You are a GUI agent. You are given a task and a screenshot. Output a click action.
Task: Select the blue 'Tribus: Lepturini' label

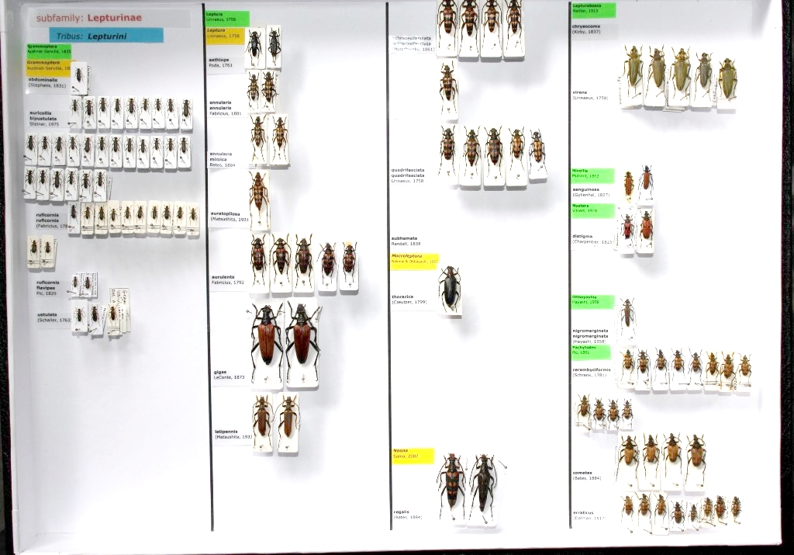(x=106, y=36)
